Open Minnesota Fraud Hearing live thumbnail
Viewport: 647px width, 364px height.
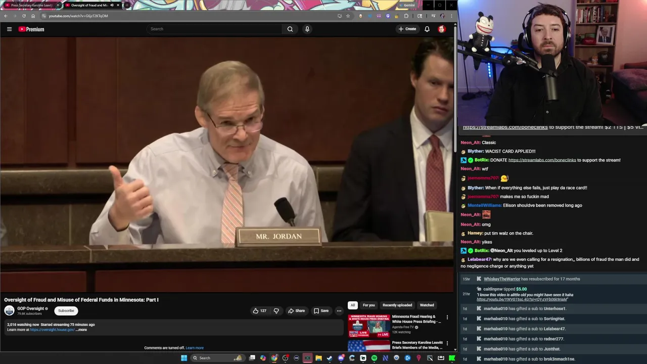pyautogui.click(x=368, y=326)
